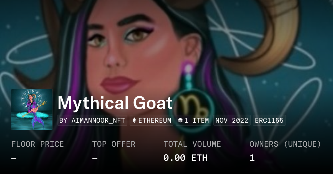Select the OWNERS (UNIQUE) label
333x174 pixels.
[x=285, y=144]
